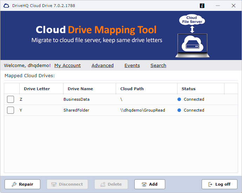Tick the checkbox for drive Y
Viewport: 242px width, 193px height.
pos(11,110)
